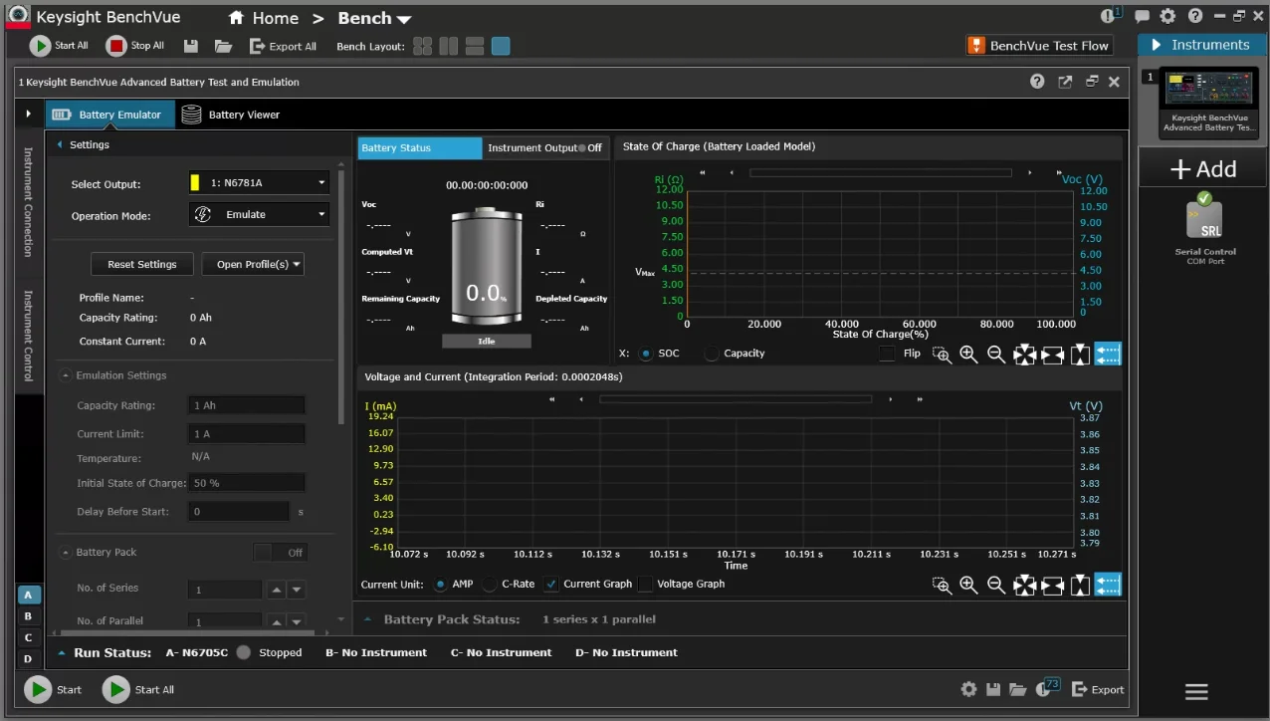Open the Open Profile(s) dropdown

(253, 264)
